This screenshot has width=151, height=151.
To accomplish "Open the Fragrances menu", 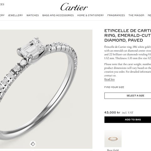I will [x=116, y=15].
